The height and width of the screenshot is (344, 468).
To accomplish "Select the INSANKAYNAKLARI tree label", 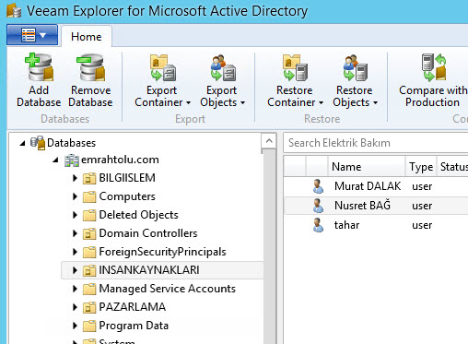I will tap(149, 270).
